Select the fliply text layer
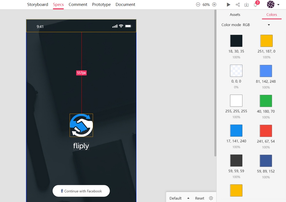 81,146
